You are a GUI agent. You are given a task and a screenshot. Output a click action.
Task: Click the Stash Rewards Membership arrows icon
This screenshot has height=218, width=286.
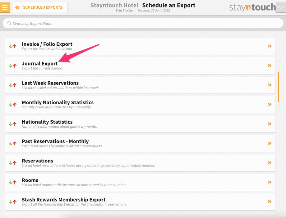[x=13, y=202]
